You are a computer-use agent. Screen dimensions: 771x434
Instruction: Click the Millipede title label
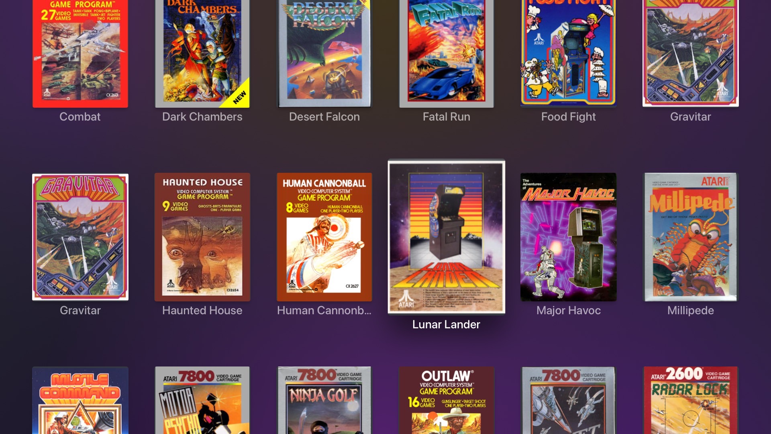click(x=691, y=311)
